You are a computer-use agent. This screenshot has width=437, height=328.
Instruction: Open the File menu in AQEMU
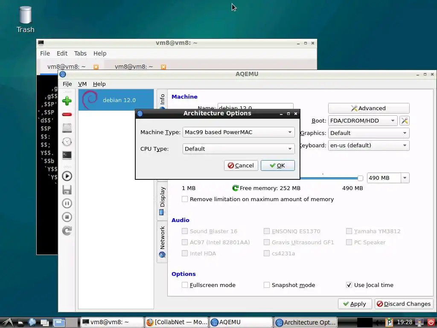67,84
